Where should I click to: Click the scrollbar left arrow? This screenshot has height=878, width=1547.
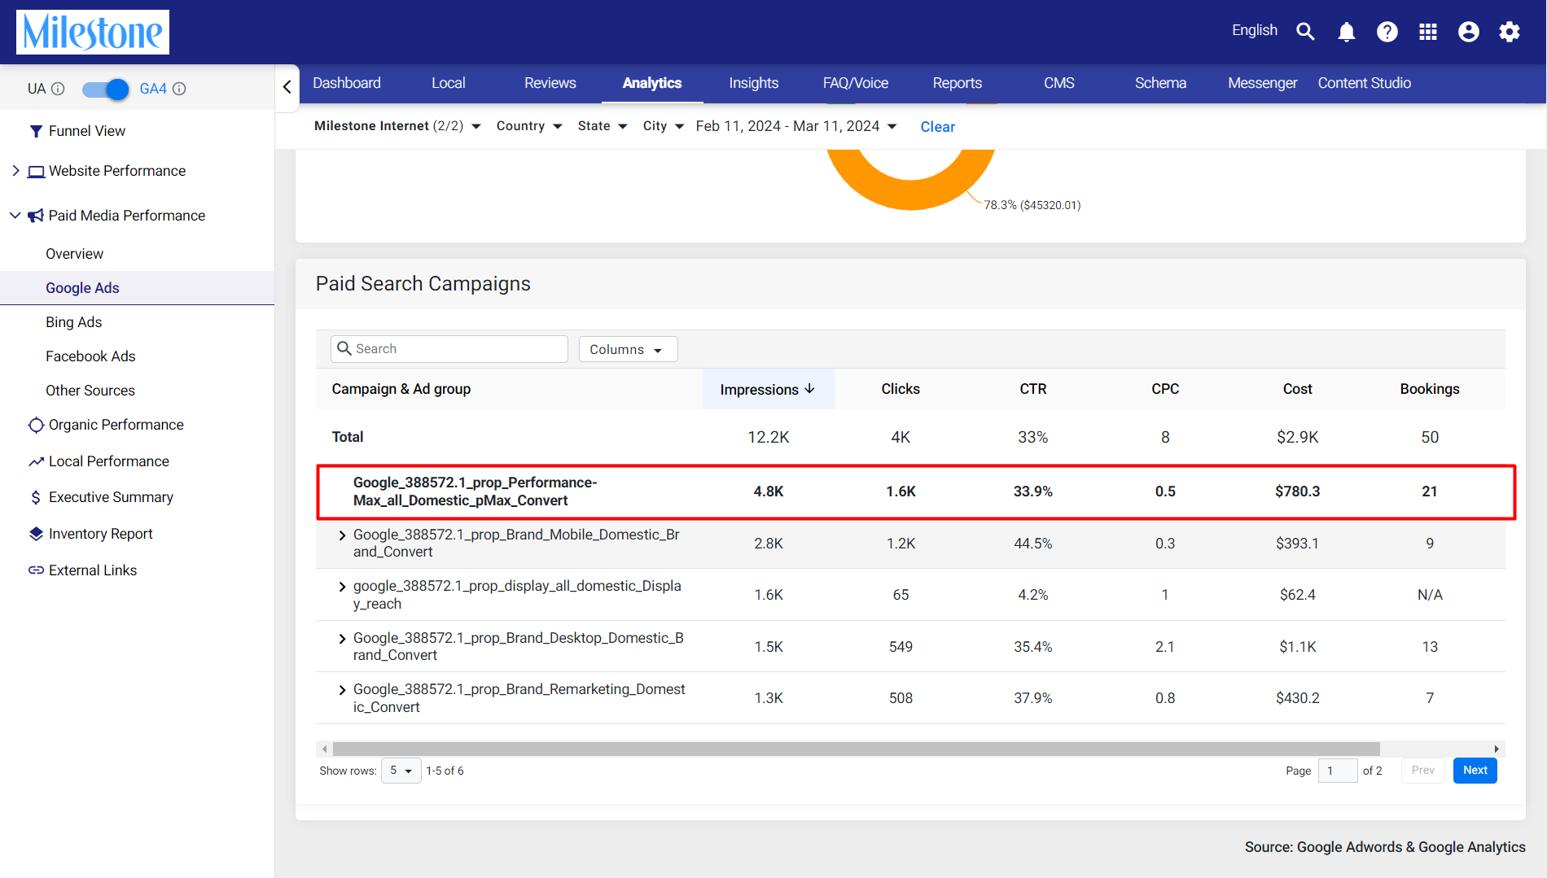click(325, 749)
